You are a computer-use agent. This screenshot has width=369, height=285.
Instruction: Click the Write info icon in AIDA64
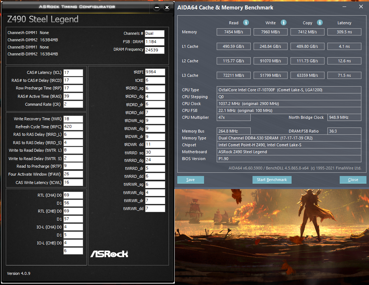coord(284,22)
